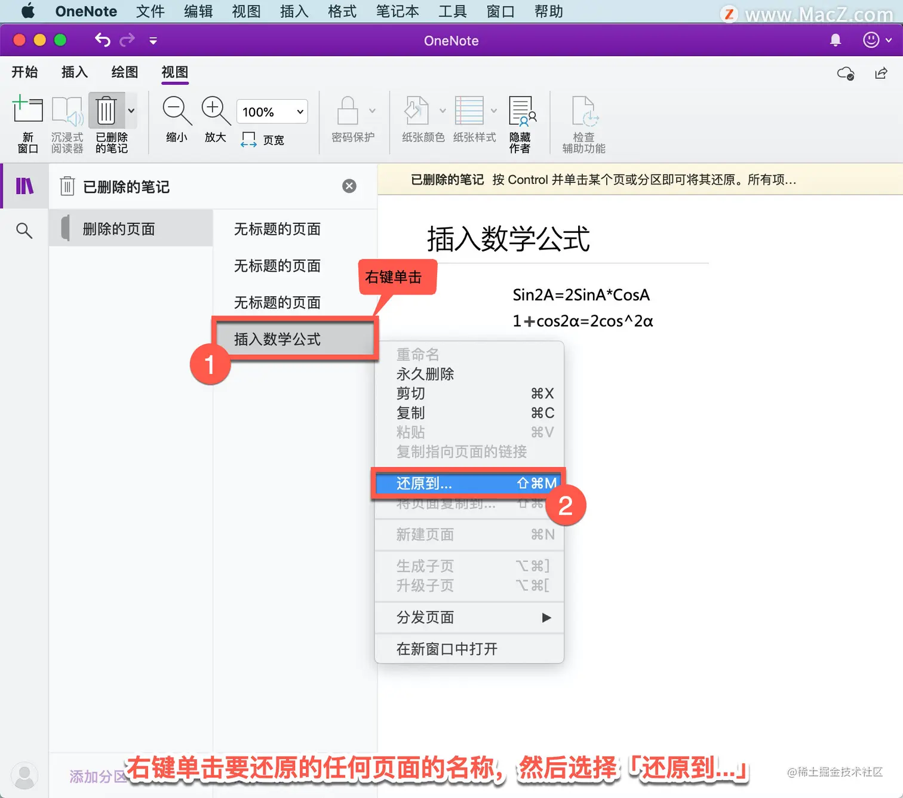903x798 pixels.
Task: Click the formula 1+cos2α=2cos^2α
Action: tap(583, 321)
